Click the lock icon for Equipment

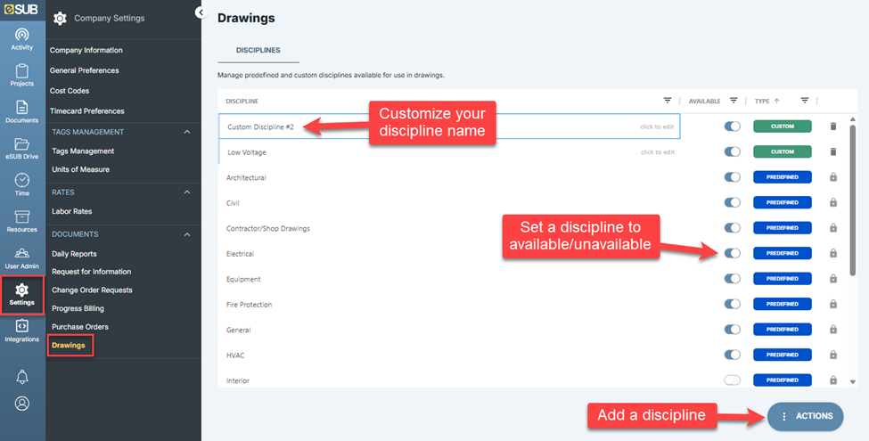[x=833, y=279]
